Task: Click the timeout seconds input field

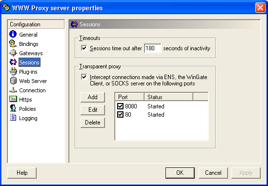Action: (x=153, y=48)
